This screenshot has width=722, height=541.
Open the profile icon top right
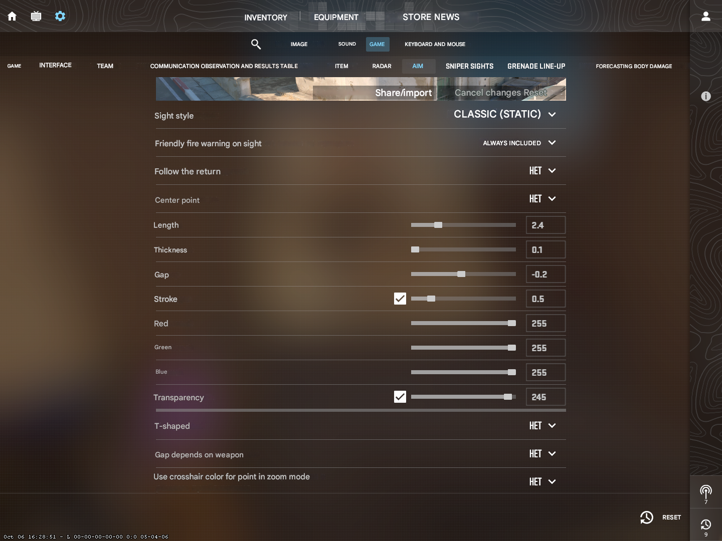point(706,16)
